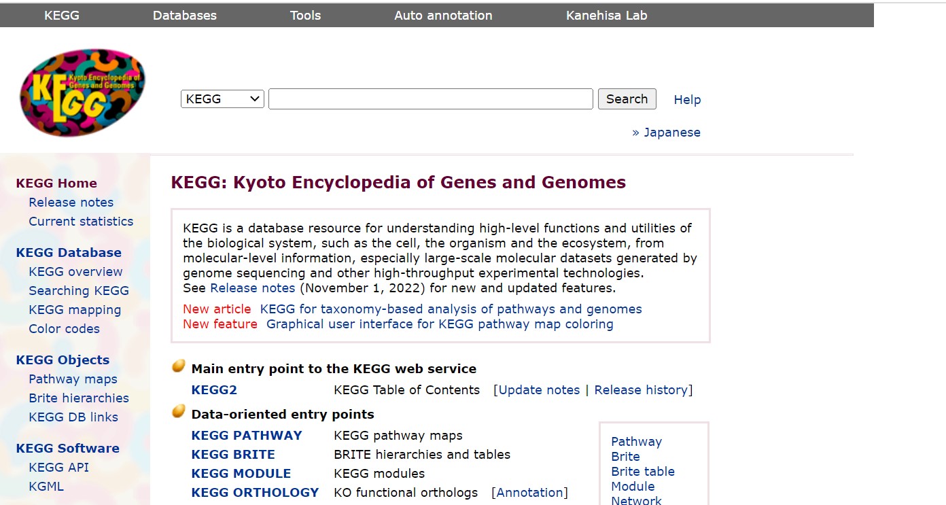Select the red 'New feature' label
This screenshot has height=505, width=946.
220,324
